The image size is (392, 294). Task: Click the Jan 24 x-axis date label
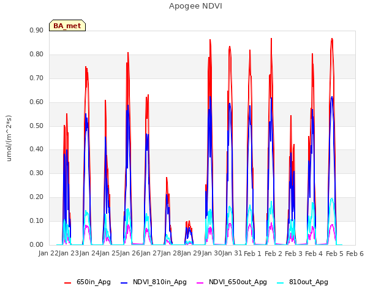pyautogui.click(x=89, y=253)
